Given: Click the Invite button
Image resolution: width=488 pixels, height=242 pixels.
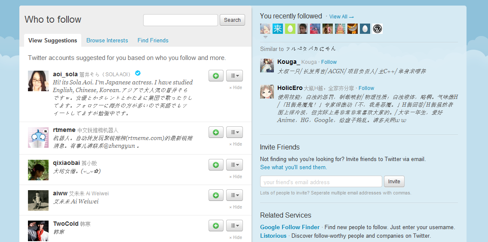Looking at the screenshot, I should tap(394, 182).
